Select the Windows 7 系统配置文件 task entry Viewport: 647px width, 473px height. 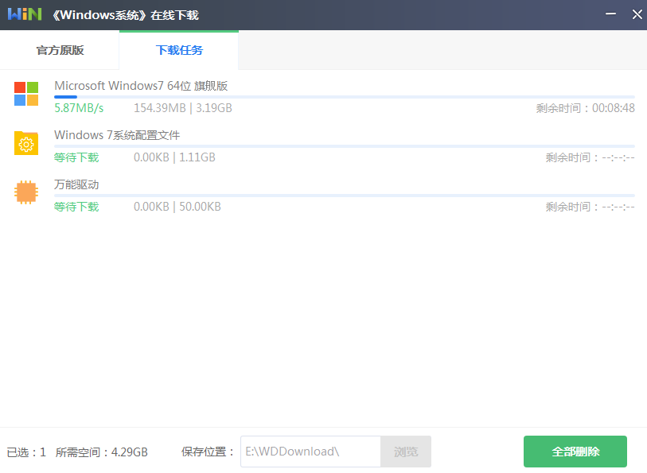point(115,135)
